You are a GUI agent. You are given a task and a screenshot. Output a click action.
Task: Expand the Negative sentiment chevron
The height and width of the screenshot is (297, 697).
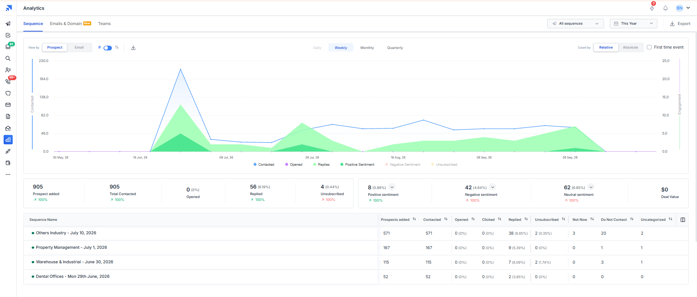(493, 187)
